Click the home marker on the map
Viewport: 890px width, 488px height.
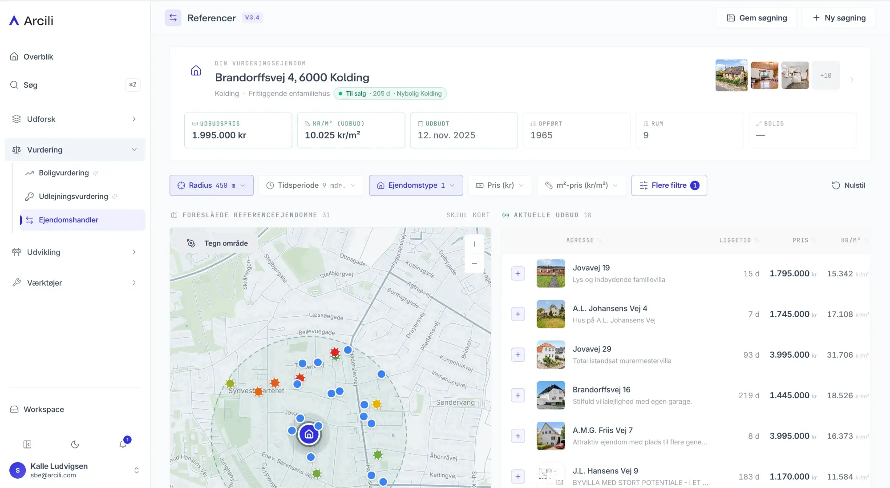pyautogui.click(x=309, y=435)
